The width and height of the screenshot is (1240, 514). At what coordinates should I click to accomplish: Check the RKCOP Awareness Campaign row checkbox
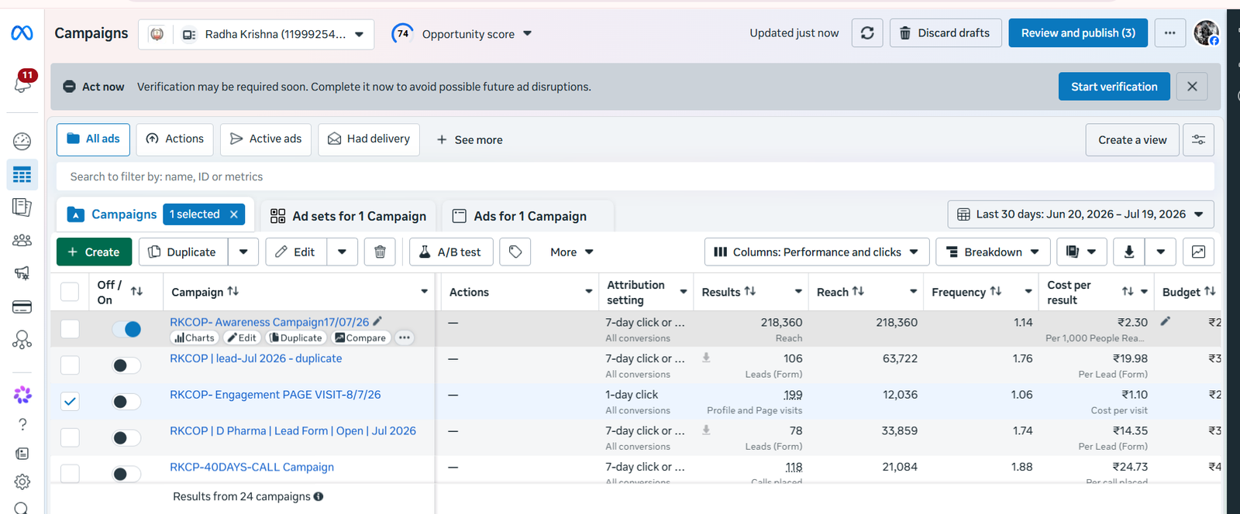[70, 329]
